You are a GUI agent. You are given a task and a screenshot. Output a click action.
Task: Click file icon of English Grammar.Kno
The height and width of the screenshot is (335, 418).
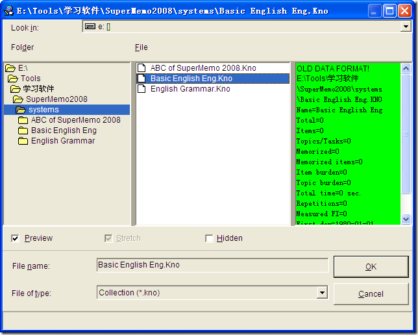click(141, 89)
